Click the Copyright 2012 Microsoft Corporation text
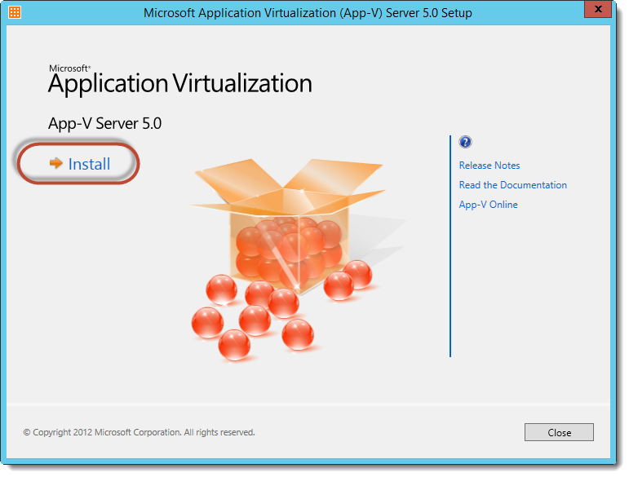 point(139,432)
